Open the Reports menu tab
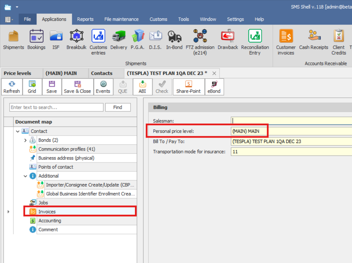The width and height of the screenshot is (352, 263). click(x=85, y=19)
